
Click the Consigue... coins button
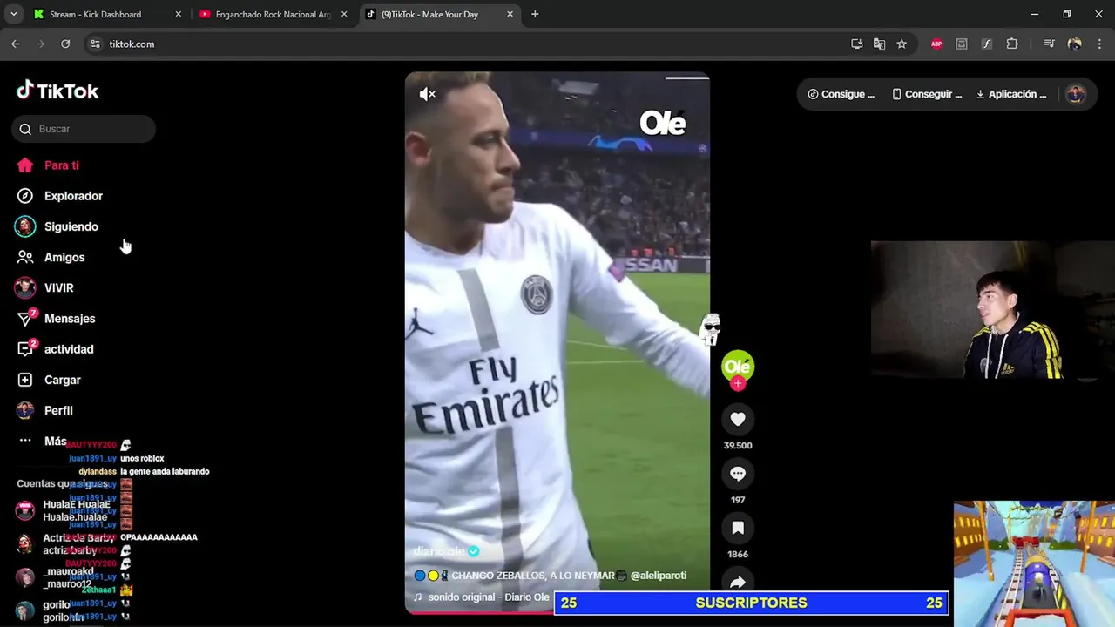coord(841,94)
